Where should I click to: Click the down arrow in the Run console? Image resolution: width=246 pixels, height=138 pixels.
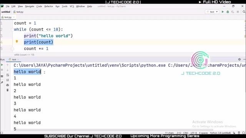(7, 70)
